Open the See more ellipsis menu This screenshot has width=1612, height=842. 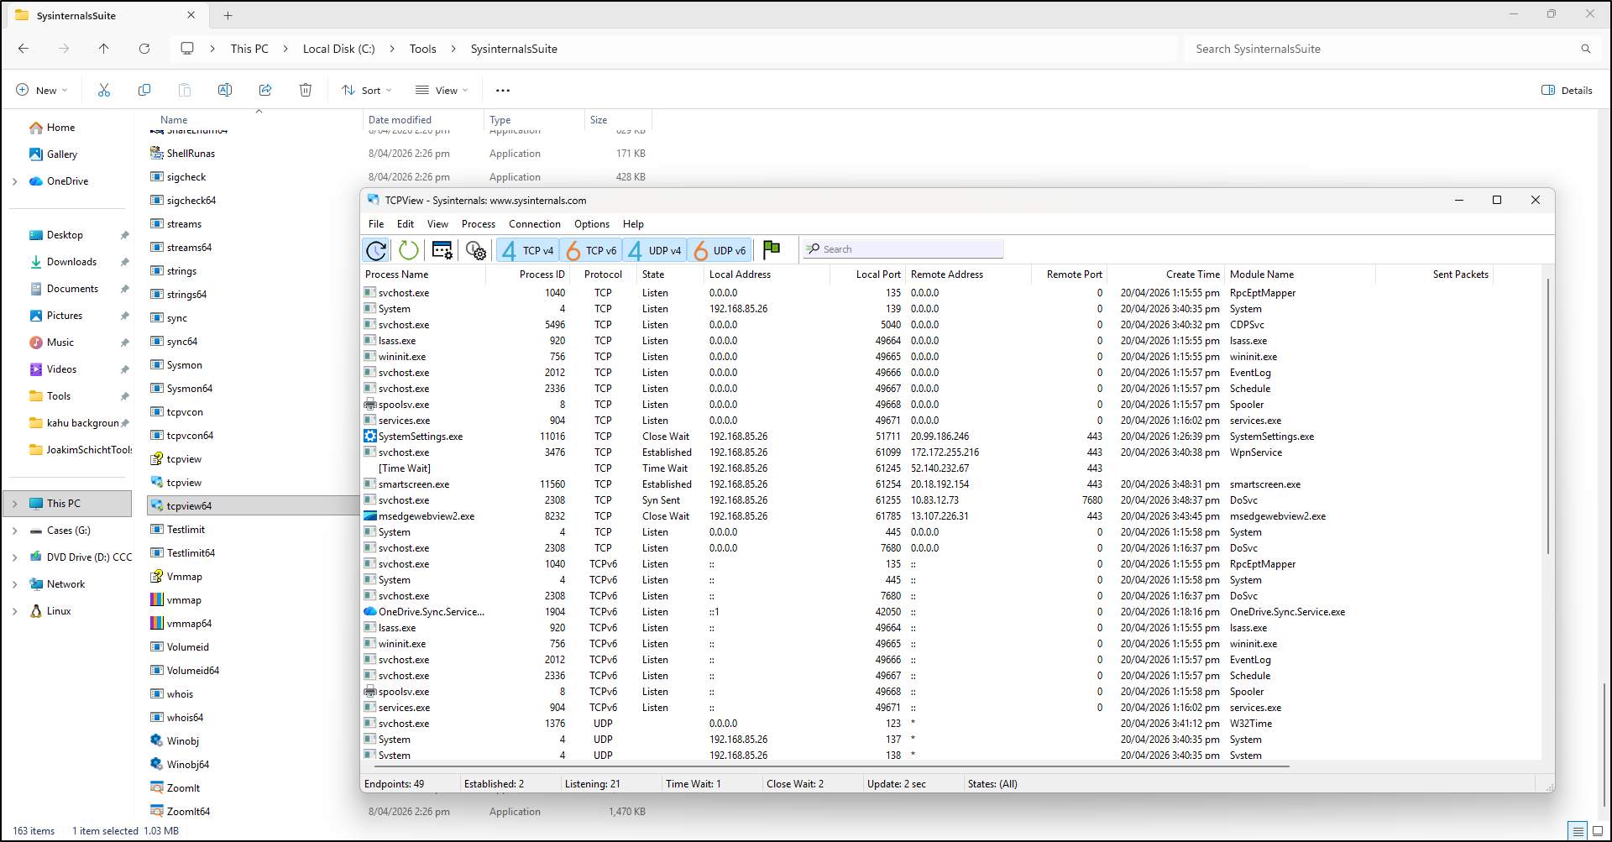(x=503, y=90)
